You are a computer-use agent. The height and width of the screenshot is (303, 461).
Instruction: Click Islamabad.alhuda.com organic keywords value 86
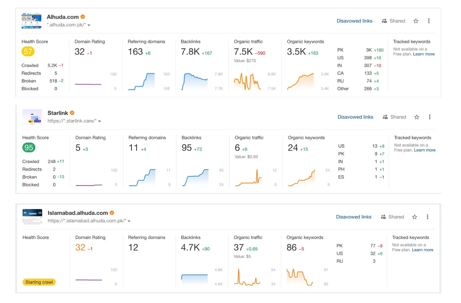pyautogui.click(x=292, y=247)
